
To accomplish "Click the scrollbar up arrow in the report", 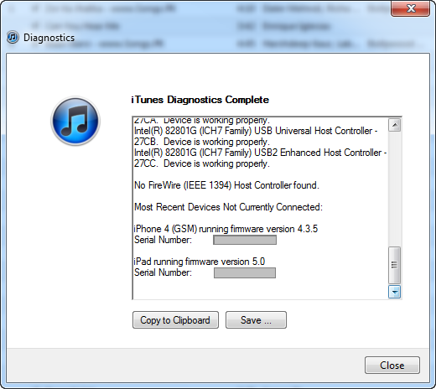I will (x=395, y=125).
